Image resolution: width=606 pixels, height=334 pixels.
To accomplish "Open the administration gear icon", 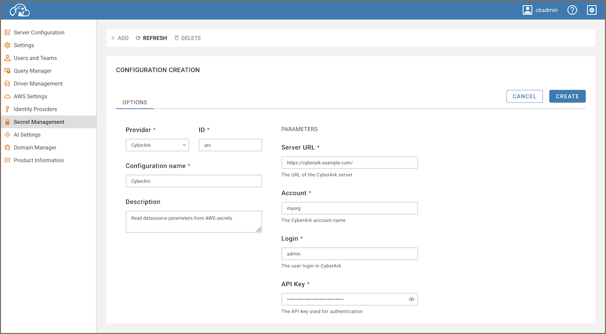I will point(591,10).
